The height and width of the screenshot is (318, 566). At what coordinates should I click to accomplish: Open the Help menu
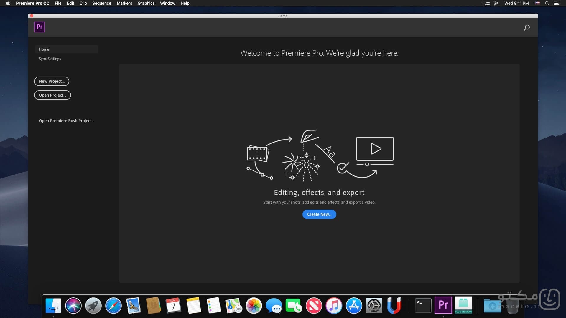(x=185, y=3)
